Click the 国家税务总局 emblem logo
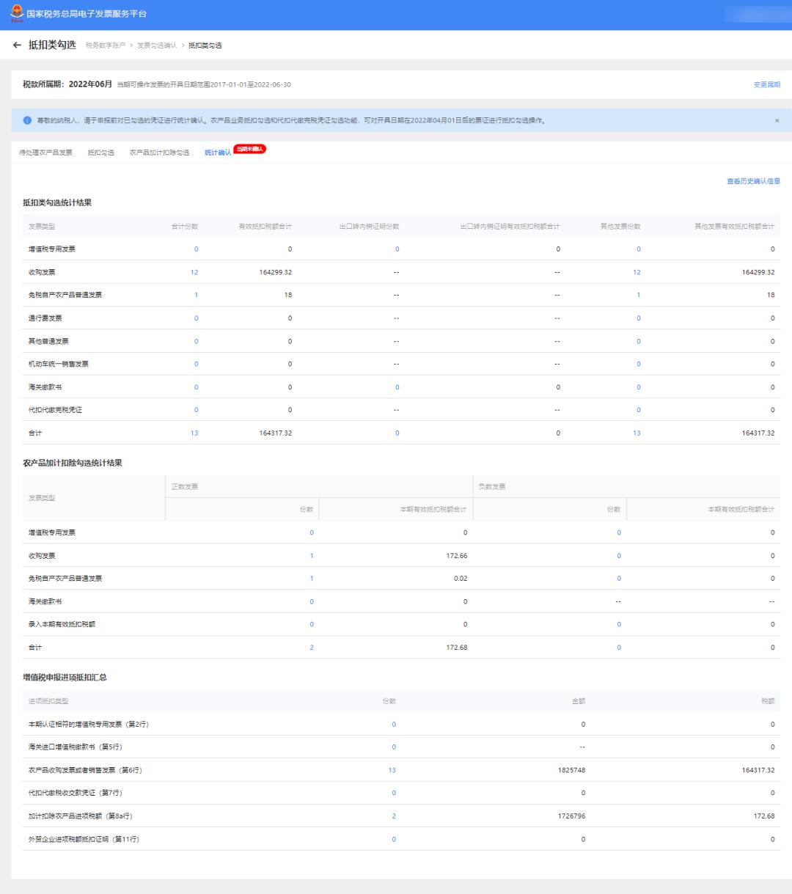This screenshot has width=792, height=894. click(15, 14)
